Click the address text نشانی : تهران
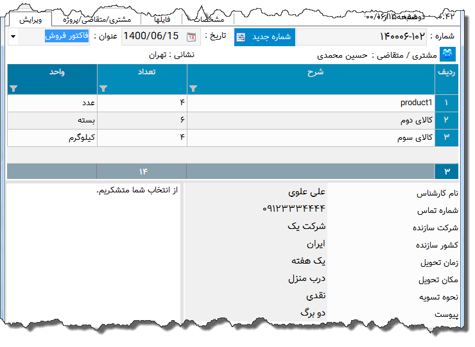Screen dimensions: 475x347 click(x=171, y=55)
